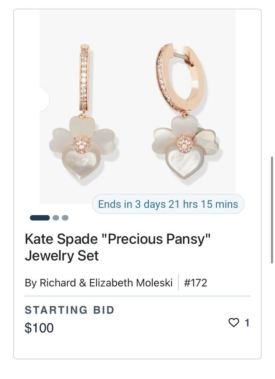
Task: Click the previous image half-circle button
Action: [x=44, y=99]
